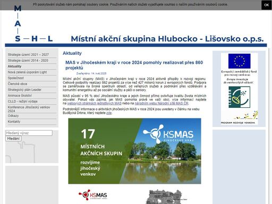Open Strategie území 2021 – 2027 menu item
272x204 pixels.
28,55
